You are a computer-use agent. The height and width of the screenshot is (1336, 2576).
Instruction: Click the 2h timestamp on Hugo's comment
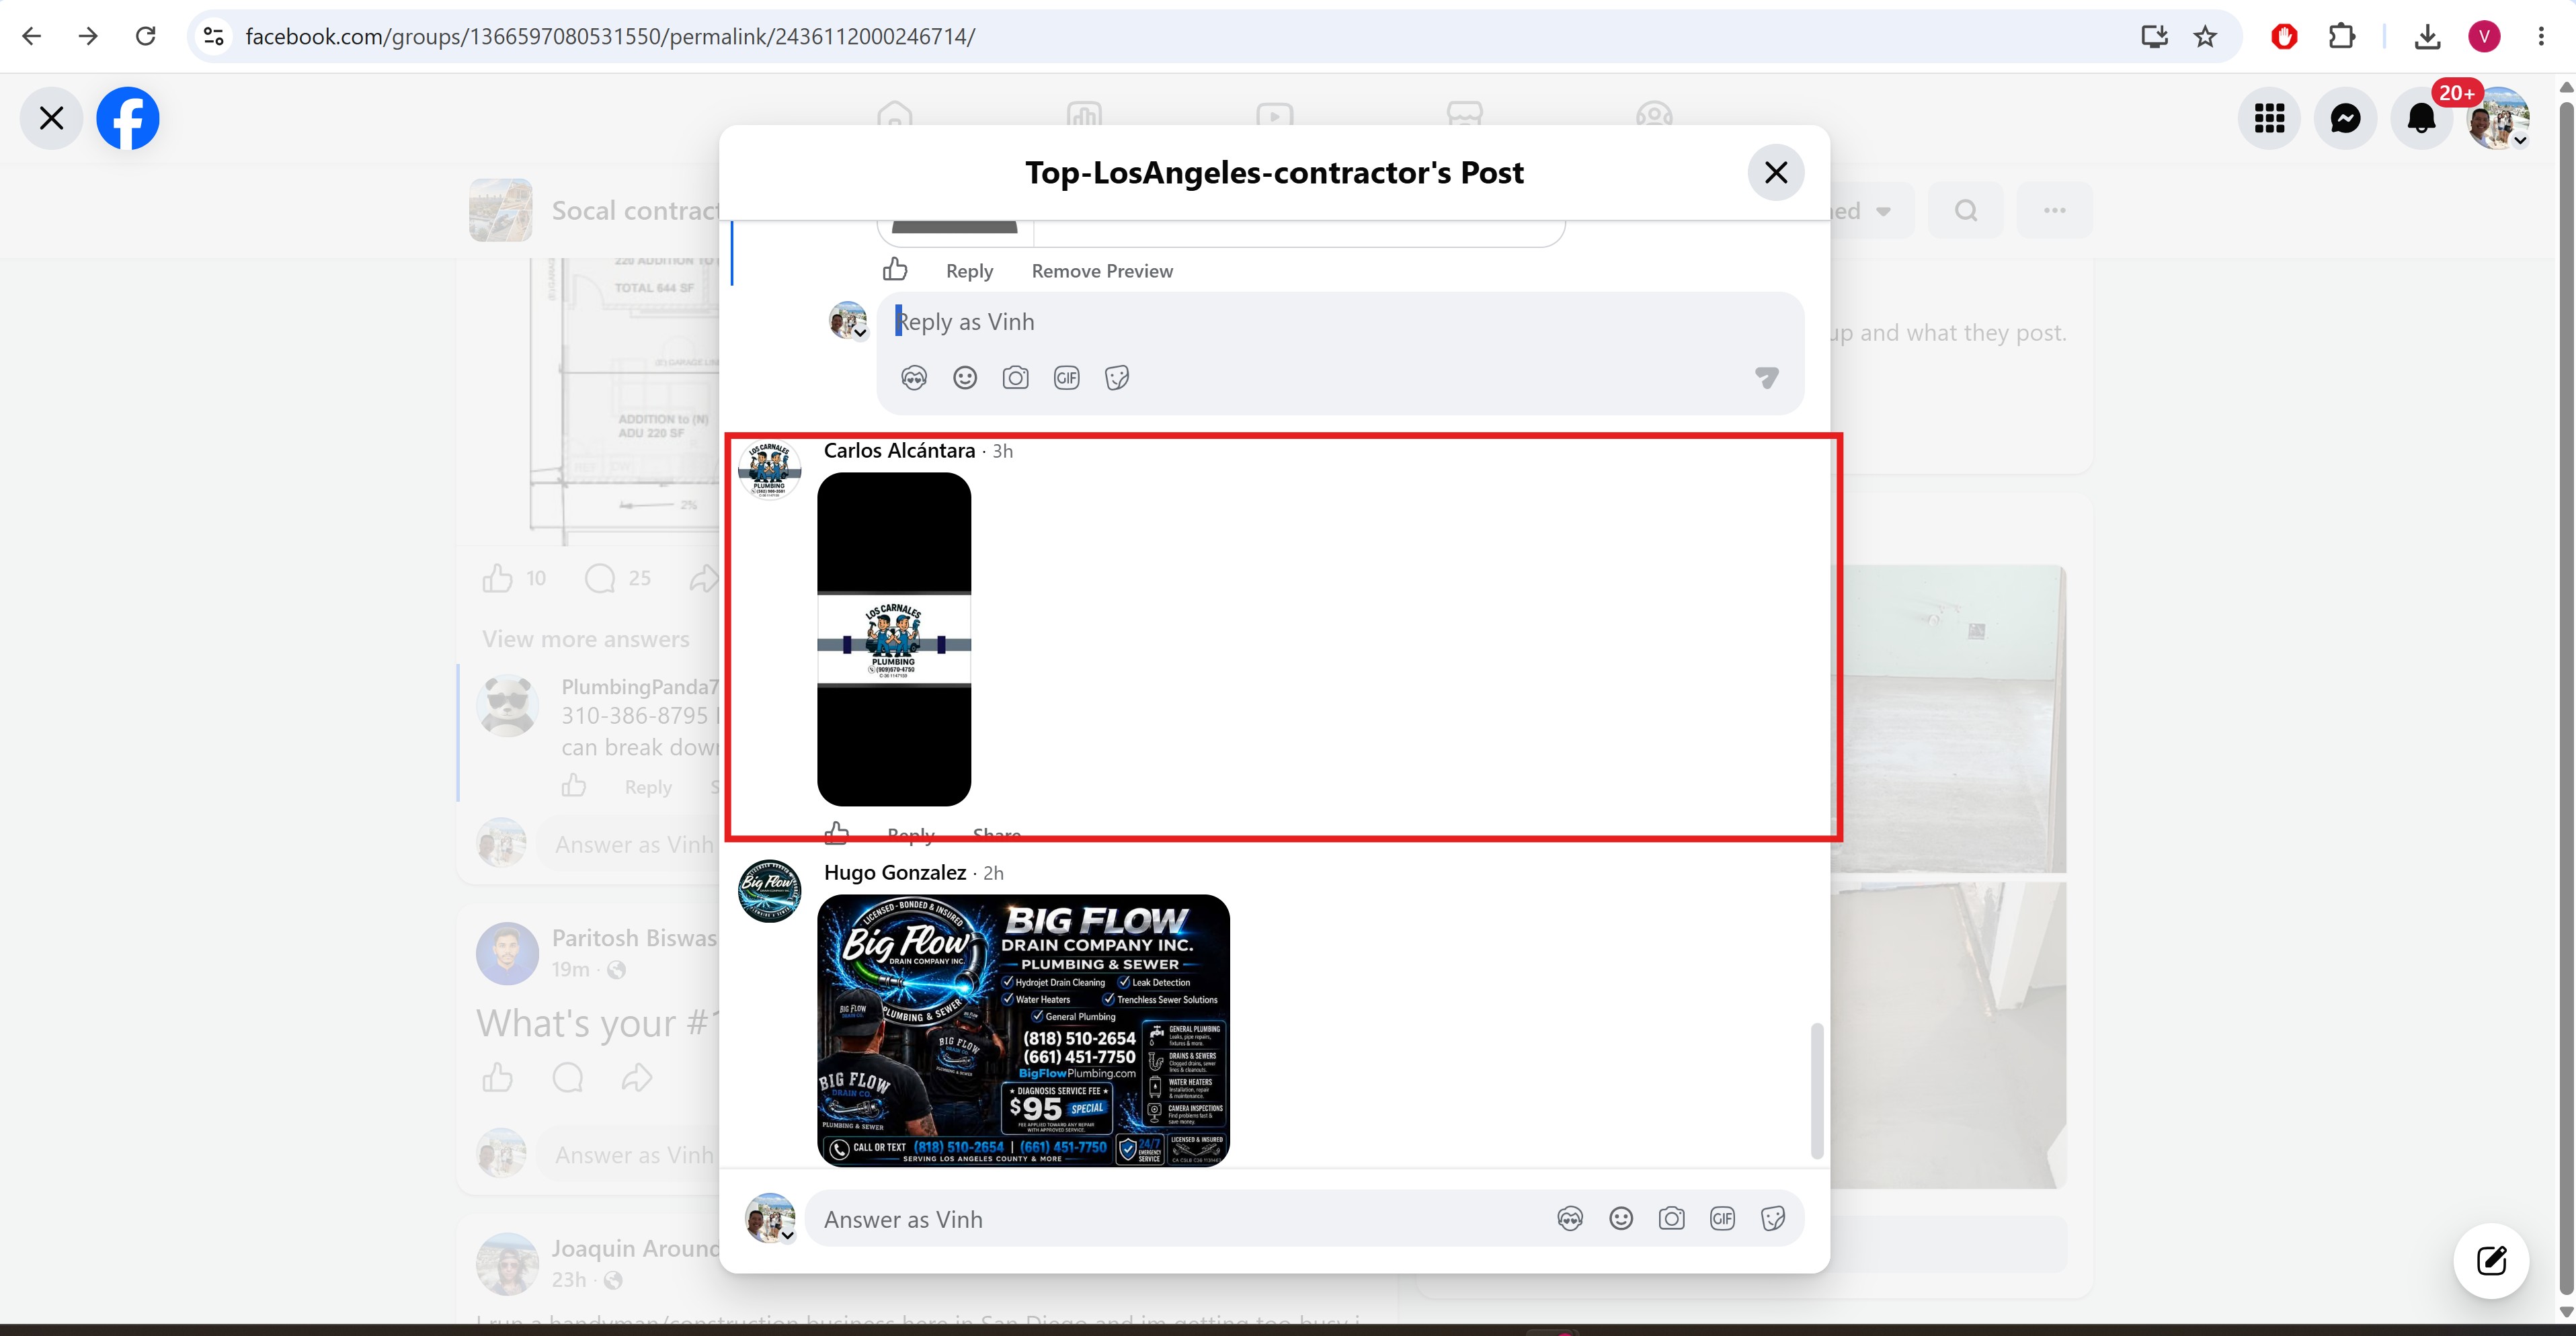point(993,874)
